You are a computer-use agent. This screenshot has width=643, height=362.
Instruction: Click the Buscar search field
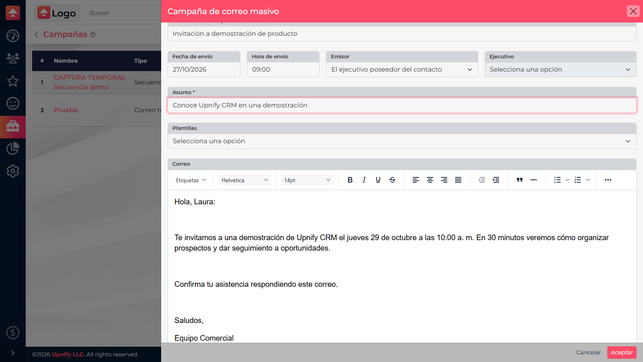123,13
